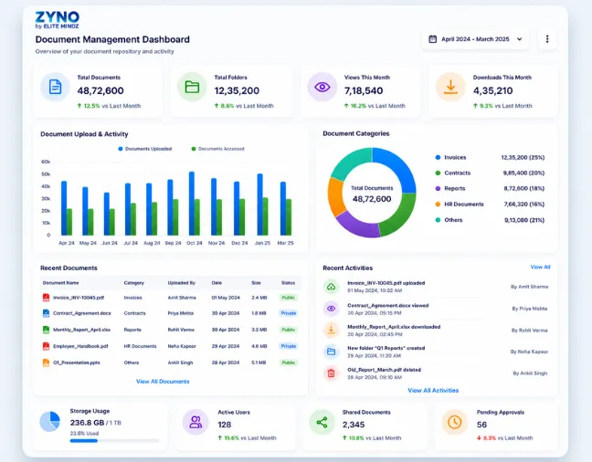Viewport: 592px width, 462px height.
Task: Click the Total Folders green folder icon
Action: [x=192, y=87]
